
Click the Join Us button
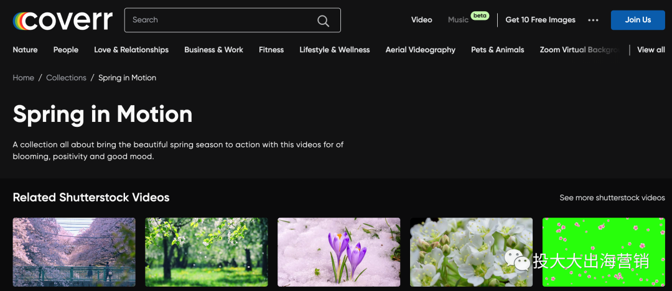(638, 20)
